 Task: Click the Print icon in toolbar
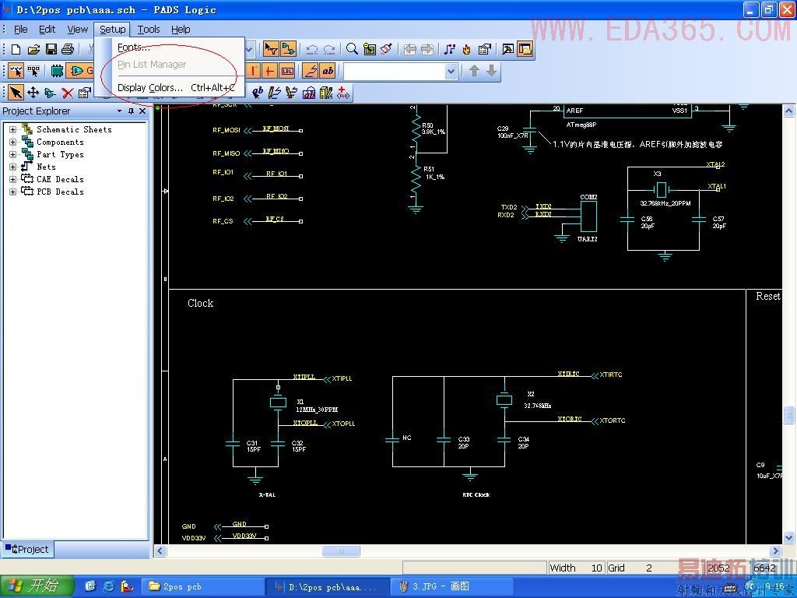point(67,49)
